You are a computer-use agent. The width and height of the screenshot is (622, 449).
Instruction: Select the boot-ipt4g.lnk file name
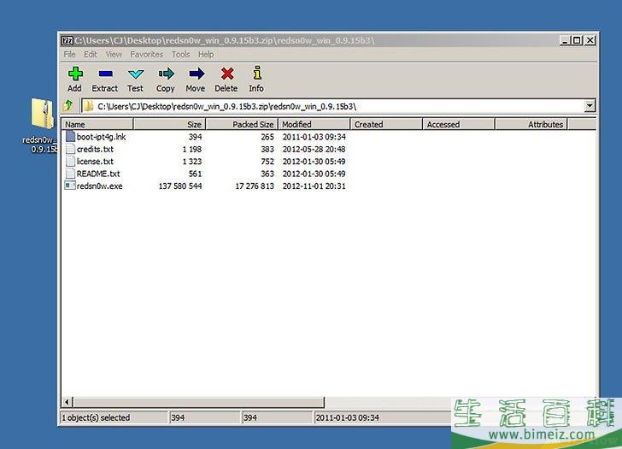[x=101, y=137]
